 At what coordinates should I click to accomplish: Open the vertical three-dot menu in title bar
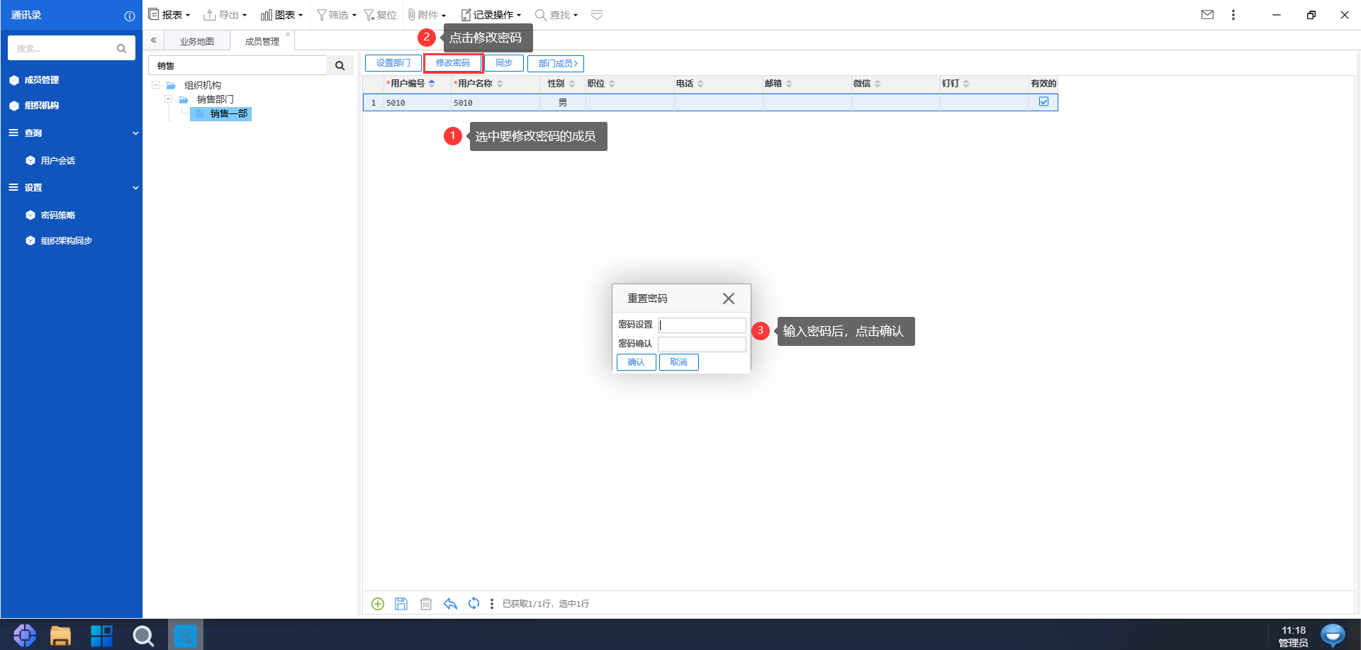pyautogui.click(x=1233, y=15)
